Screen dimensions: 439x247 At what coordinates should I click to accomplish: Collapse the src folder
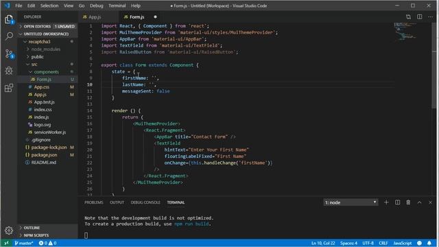tap(47, 64)
